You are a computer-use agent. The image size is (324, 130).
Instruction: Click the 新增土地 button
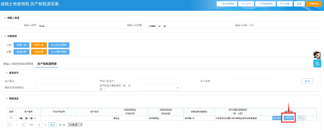coord(22,45)
